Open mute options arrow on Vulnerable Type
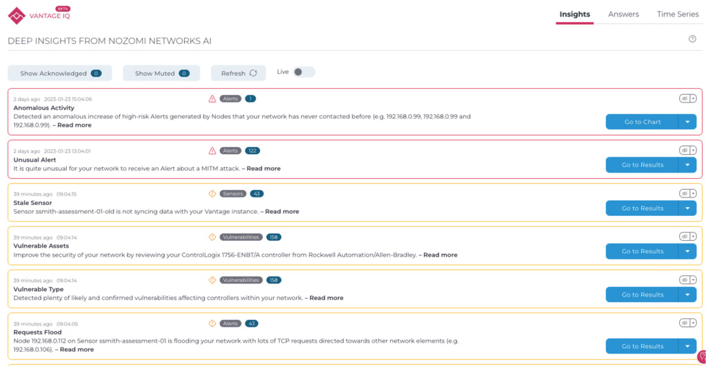The width and height of the screenshot is (706, 366). (x=694, y=279)
